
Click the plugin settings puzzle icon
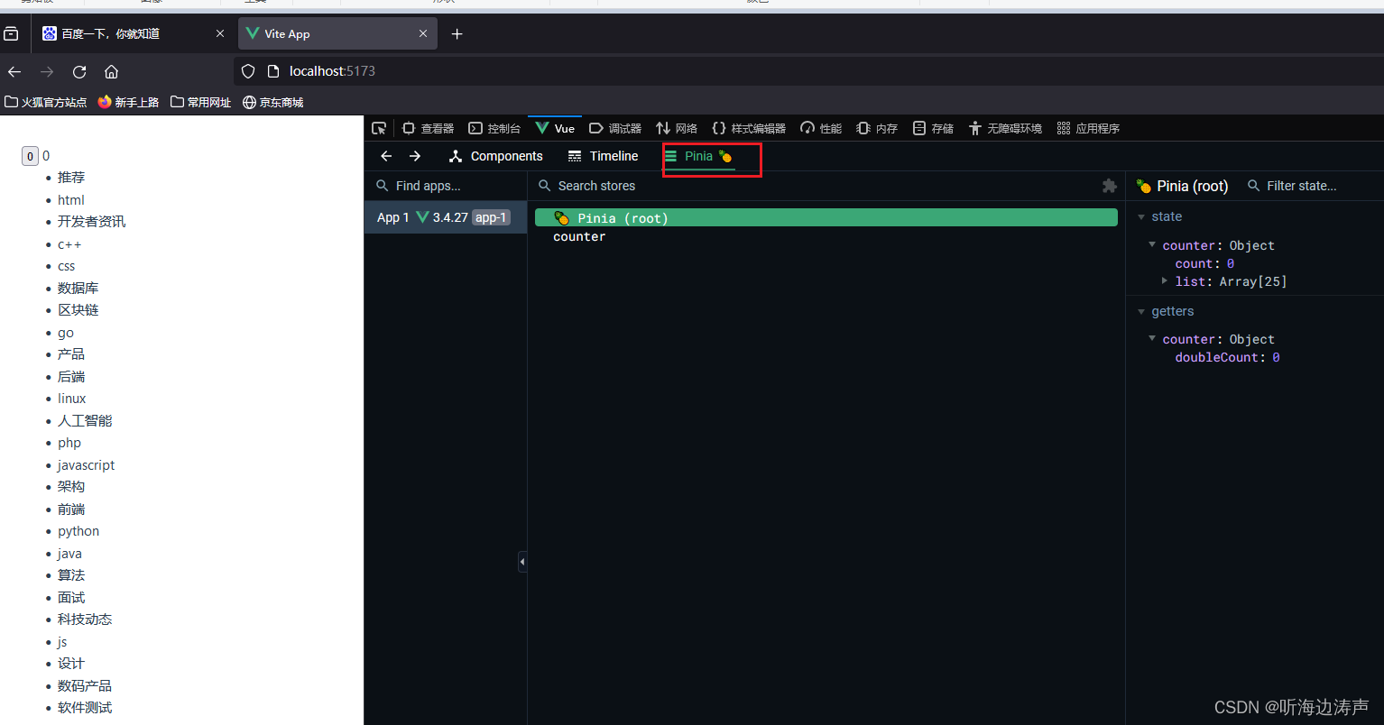[x=1110, y=186]
